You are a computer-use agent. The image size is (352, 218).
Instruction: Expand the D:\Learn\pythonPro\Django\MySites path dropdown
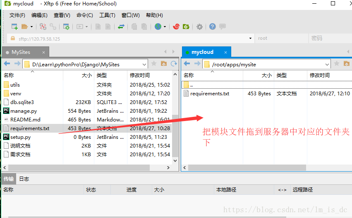144,65
